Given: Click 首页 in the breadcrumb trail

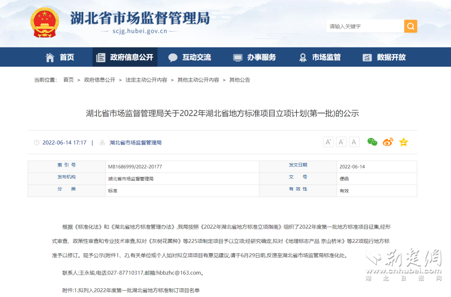Looking at the screenshot, I should 68,80.
